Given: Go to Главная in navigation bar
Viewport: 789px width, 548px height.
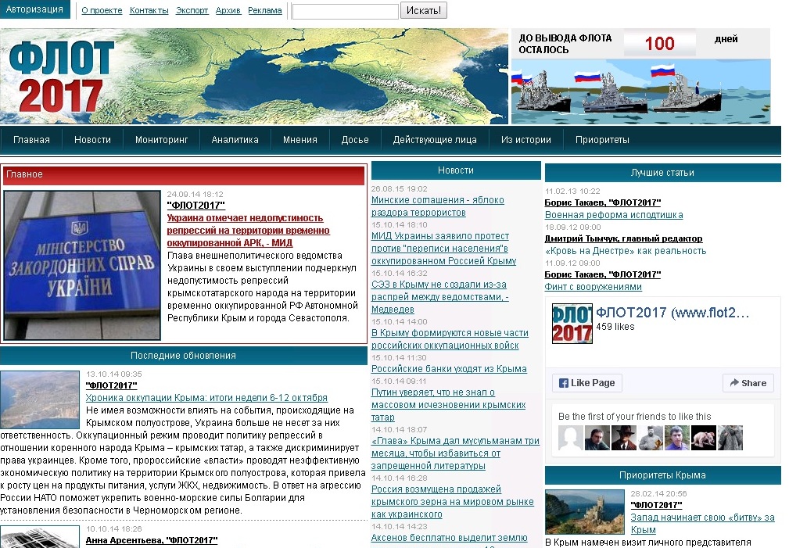Looking at the screenshot, I should (31, 140).
